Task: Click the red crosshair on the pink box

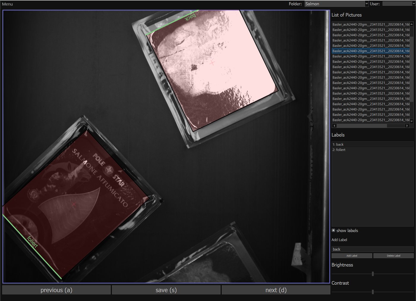Action: coord(212,63)
